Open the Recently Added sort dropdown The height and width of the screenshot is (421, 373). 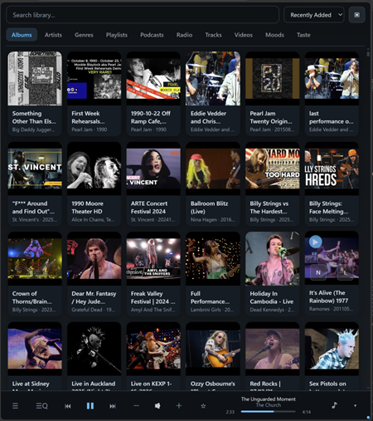314,15
